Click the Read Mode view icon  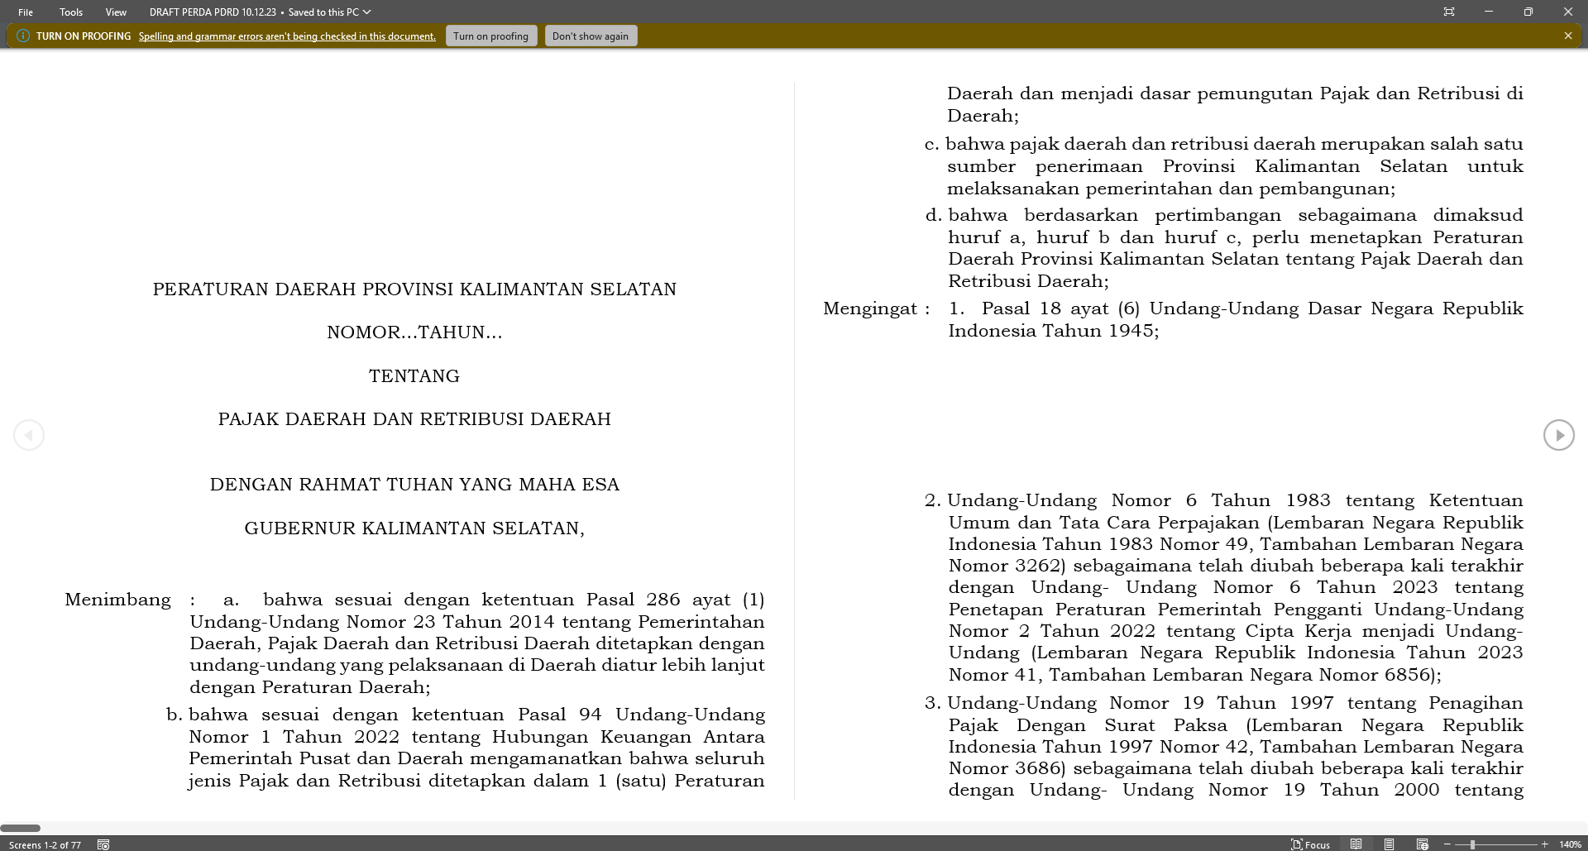(1356, 844)
